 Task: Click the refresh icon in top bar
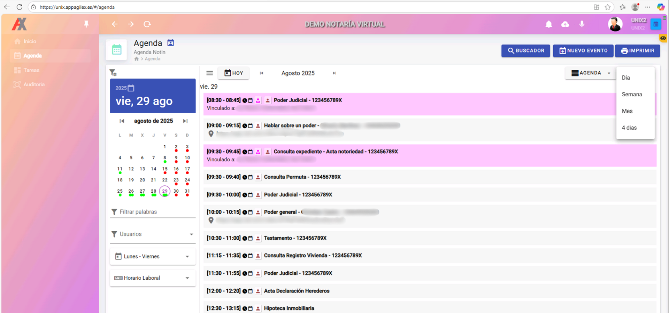coord(147,24)
